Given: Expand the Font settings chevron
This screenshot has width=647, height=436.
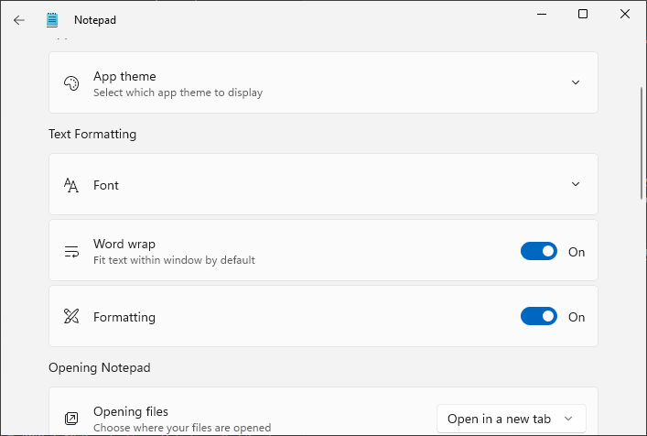Looking at the screenshot, I should pyautogui.click(x=576, y=184).
